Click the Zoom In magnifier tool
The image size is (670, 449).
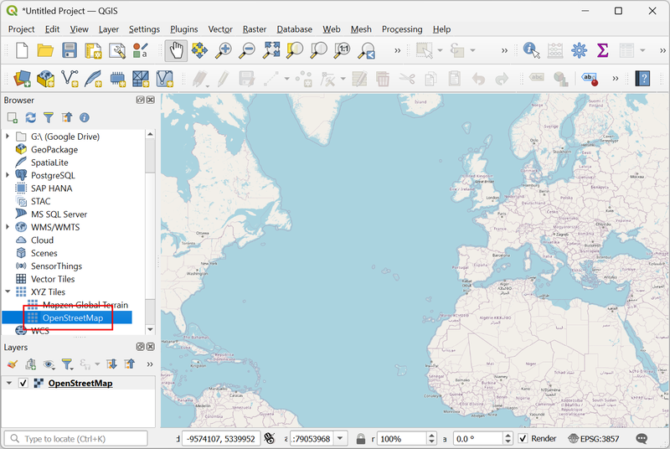223,50
